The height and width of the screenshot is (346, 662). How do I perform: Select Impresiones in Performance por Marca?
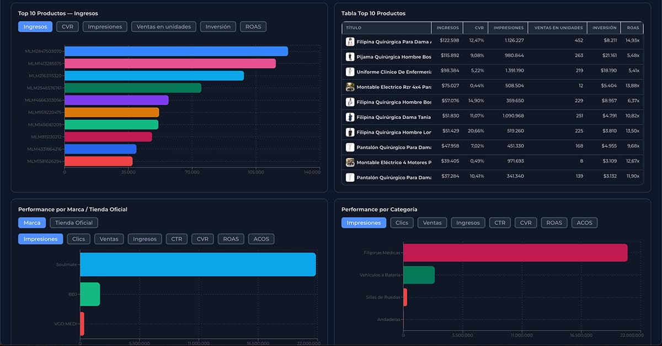pyautogui.click(x=41, y=239)
